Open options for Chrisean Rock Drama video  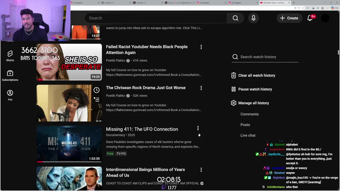coord(201,88)
